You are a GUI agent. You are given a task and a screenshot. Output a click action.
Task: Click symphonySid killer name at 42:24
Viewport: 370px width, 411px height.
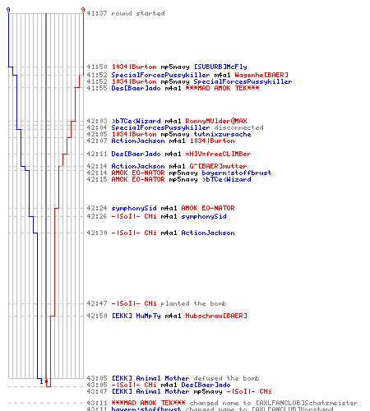pyautogui.click(x=134, y=208)
